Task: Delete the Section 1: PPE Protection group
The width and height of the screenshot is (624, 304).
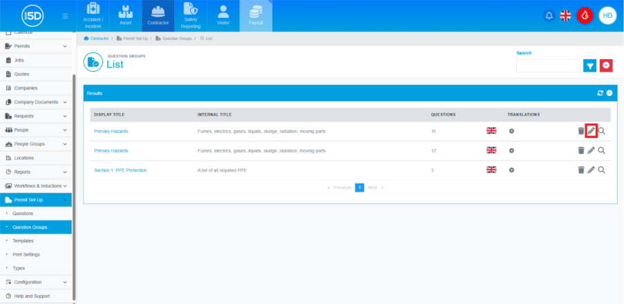Action: coord(580,170)
